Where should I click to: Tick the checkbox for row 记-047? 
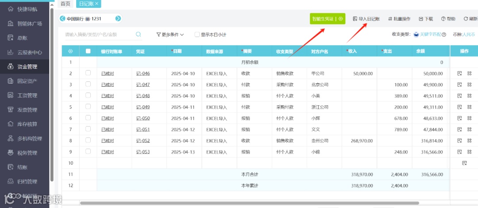[88, 84]
